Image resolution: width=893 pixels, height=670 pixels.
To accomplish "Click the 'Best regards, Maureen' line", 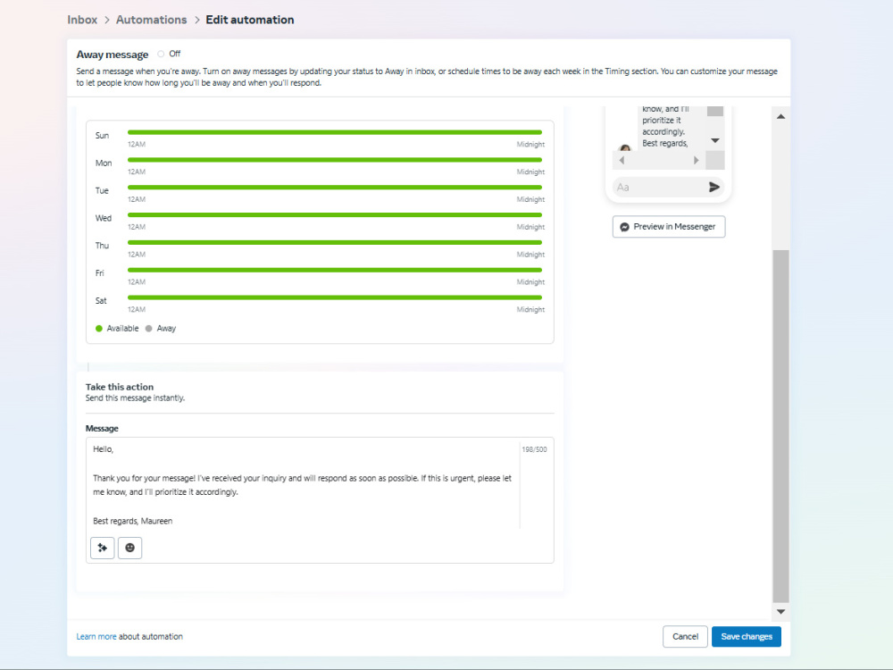I will [133, 521].
